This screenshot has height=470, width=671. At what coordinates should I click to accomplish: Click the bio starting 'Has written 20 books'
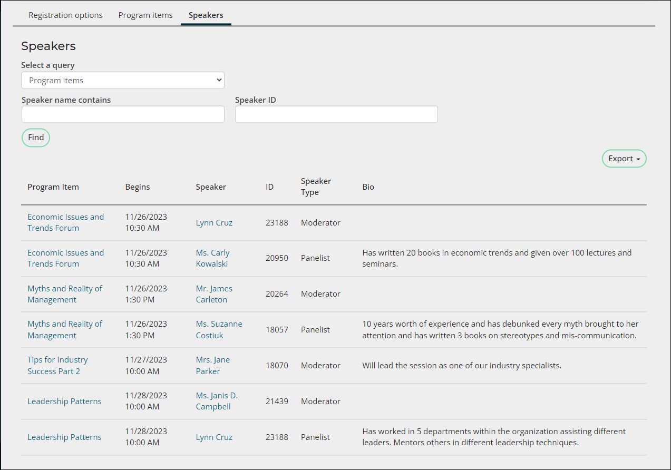click(x=497, y=258)
